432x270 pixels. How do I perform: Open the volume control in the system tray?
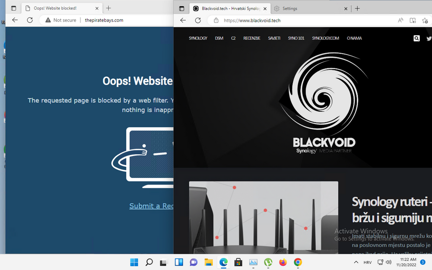388,262
